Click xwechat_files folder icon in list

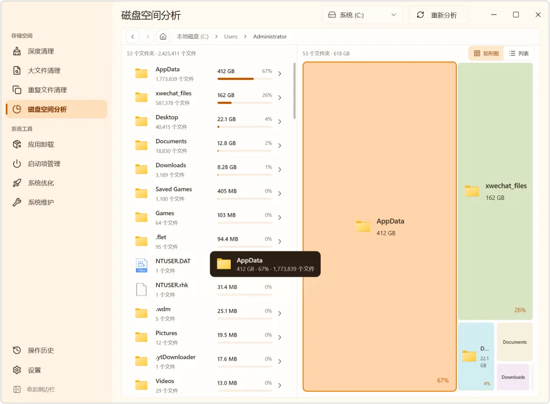click(142, 97)
